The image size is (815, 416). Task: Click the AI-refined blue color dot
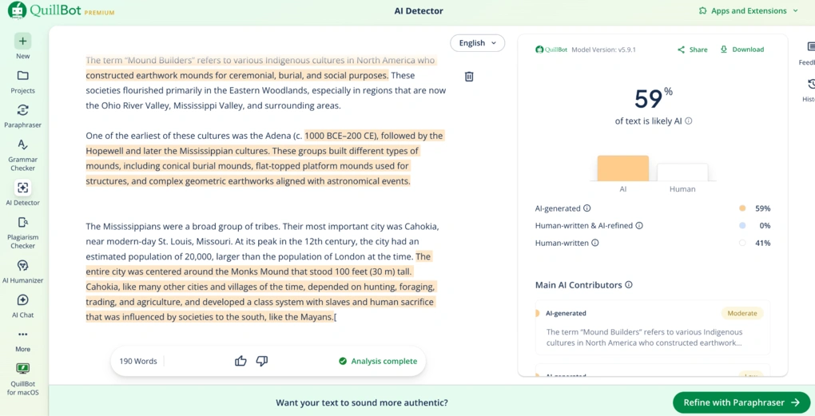[742, 226]
